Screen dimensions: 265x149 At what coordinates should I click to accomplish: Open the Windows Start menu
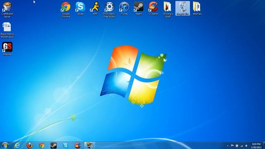pyautogui.click(x=5, y=145)
